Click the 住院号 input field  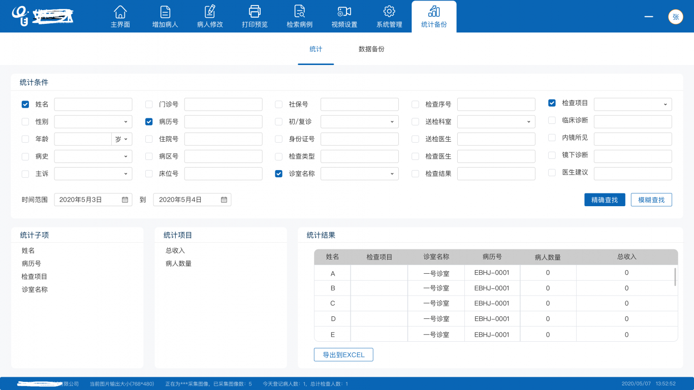point(224,139)
